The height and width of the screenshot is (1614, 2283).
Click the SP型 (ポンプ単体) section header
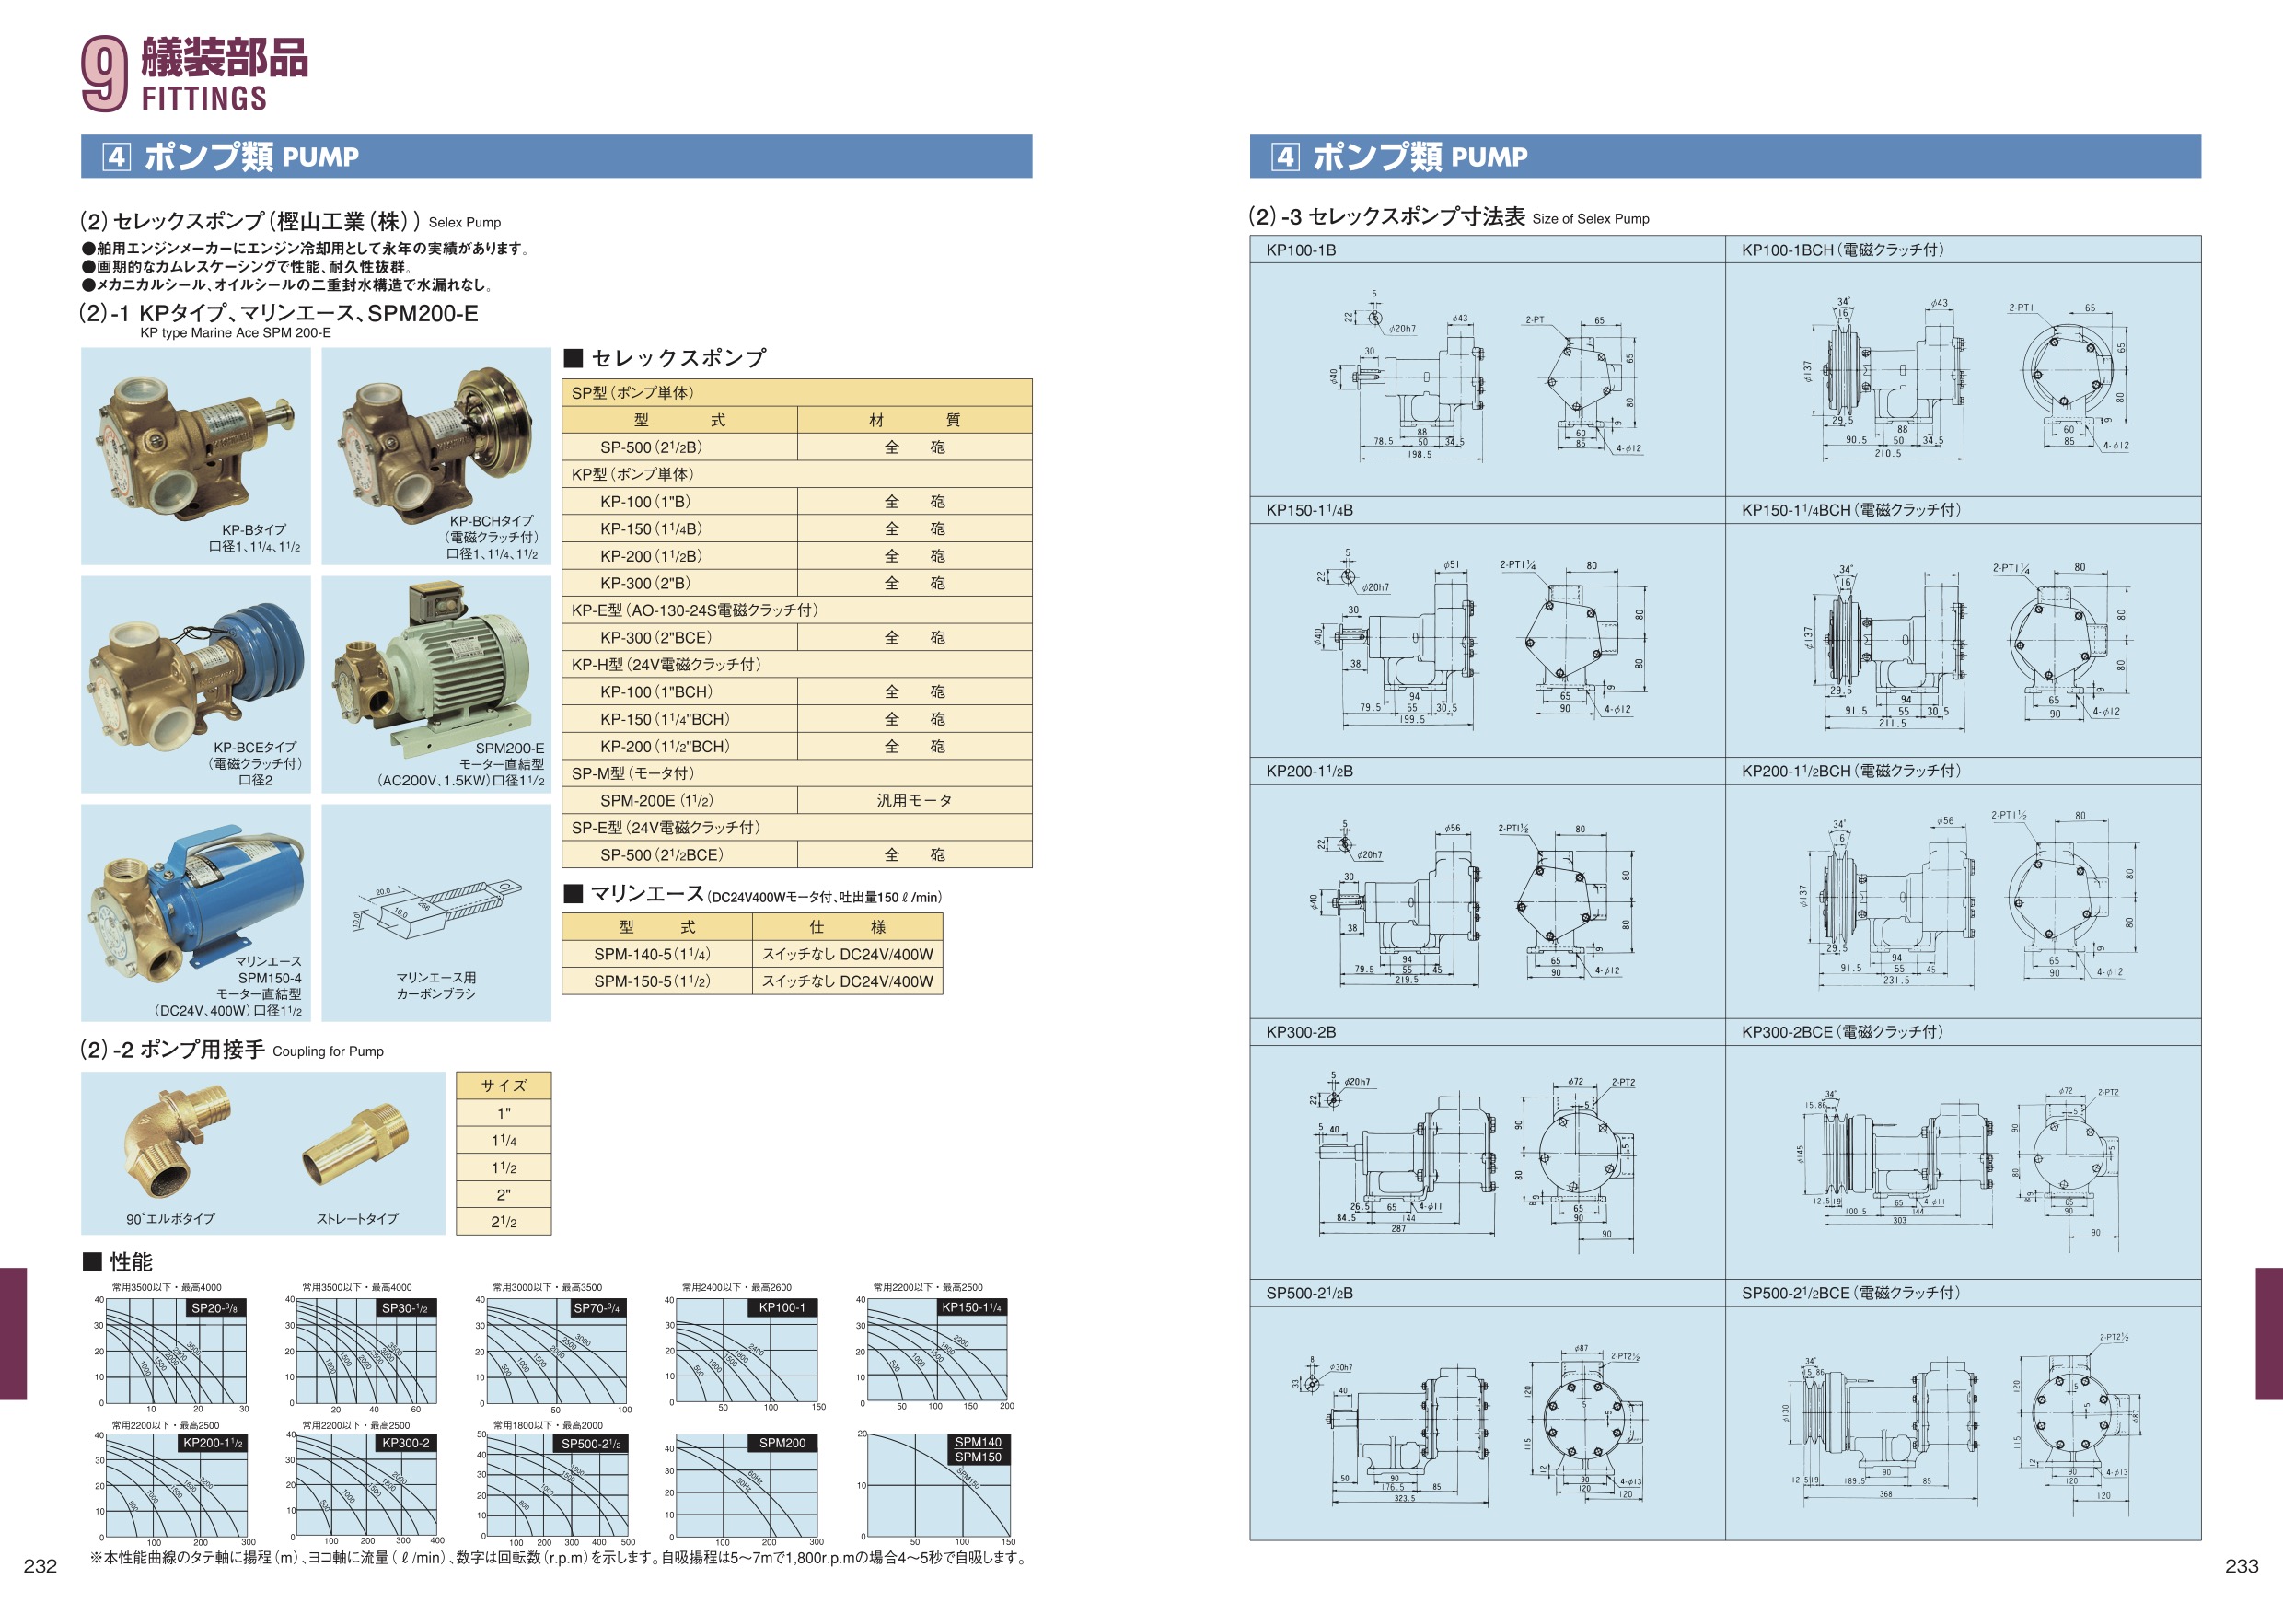[x=797, y=393]
